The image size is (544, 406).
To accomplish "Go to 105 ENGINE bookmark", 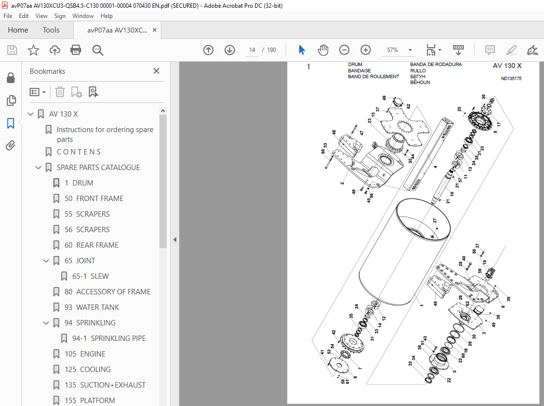I will (x=85, y=354).
